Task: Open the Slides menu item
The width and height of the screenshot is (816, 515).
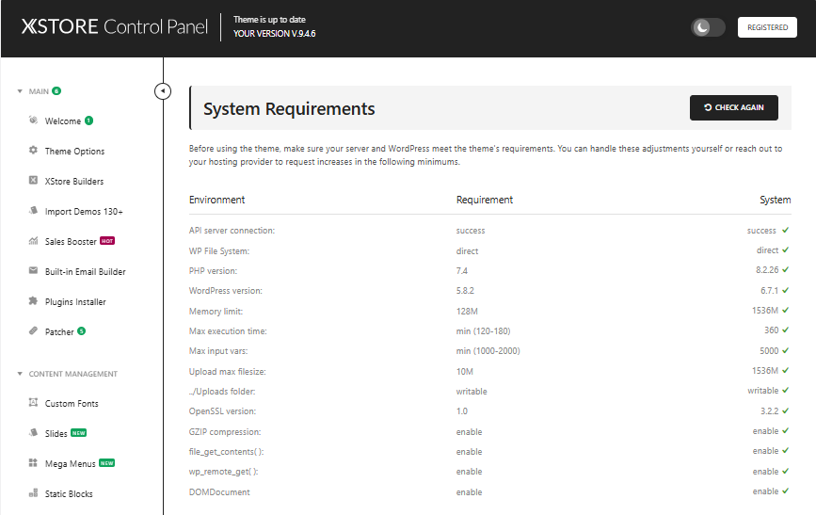Action: point(56,434)
